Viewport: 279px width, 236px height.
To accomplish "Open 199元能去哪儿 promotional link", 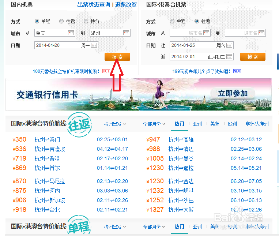I will point(201,71).
